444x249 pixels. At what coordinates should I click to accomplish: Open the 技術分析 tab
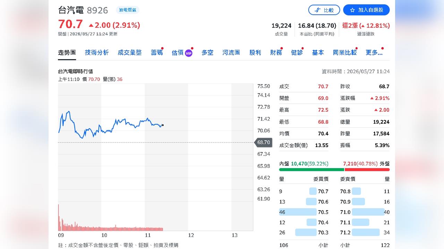97,53
